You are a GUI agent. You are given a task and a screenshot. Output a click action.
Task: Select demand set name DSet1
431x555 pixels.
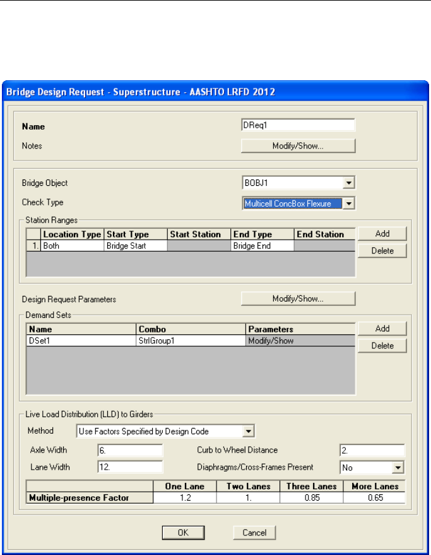pyautogui.click(x=81, y=341)
